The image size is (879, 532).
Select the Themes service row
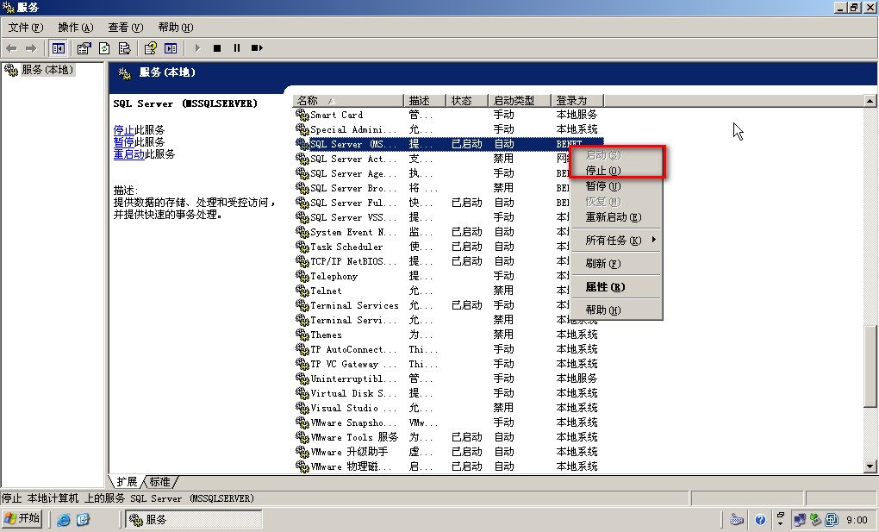pos(448,335)
